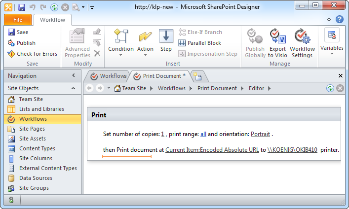Screen dimensions: 349x209
Task: Open the Condition dropdown
Action: 121,42
